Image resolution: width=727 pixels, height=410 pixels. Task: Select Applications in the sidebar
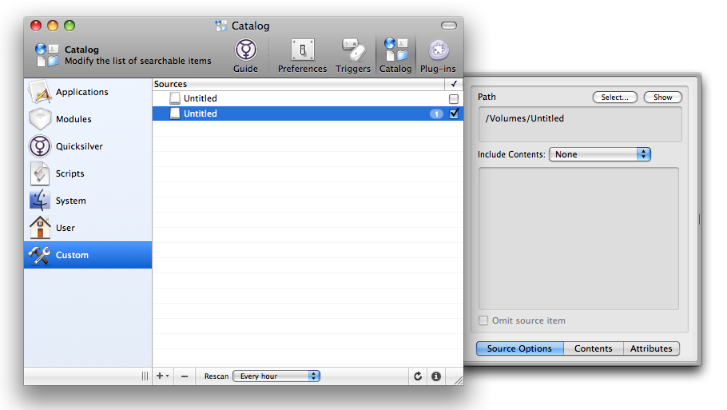tap(88, 92)
